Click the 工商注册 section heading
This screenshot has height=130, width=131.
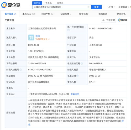[x=9, y=20]
